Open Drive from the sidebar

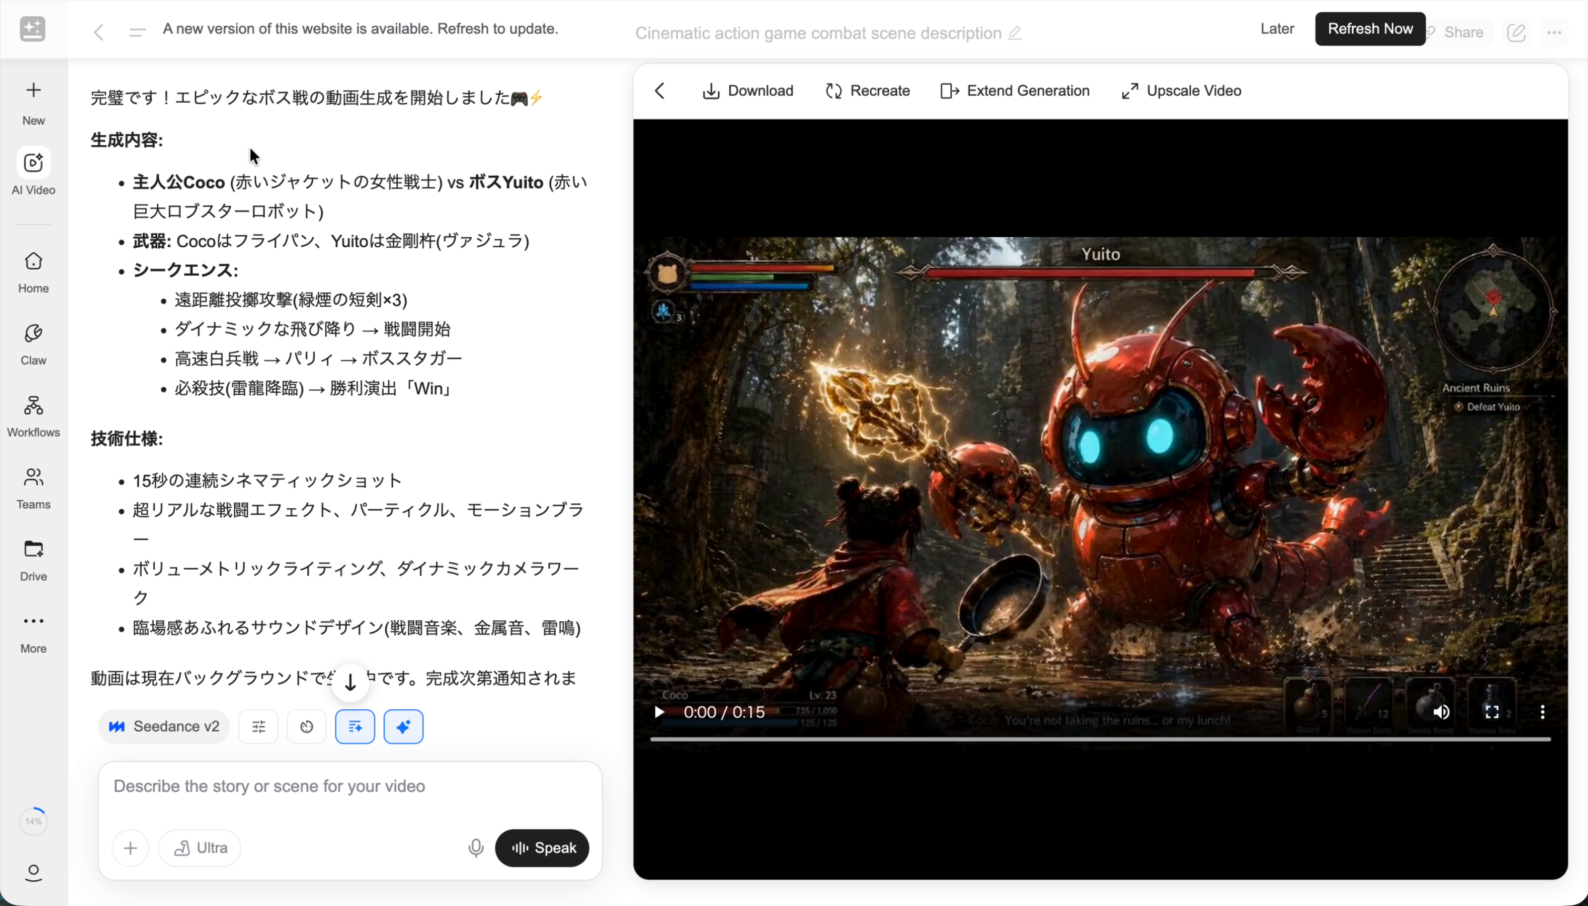[33, 558]
